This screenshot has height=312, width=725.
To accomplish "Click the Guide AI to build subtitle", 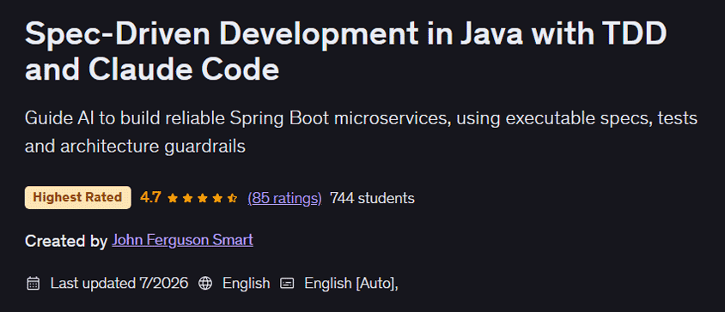I will [361, 132].
